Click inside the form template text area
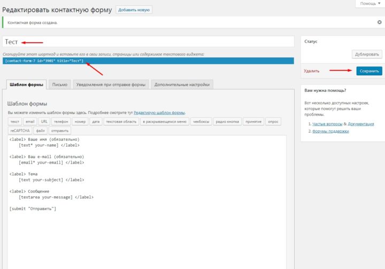385x269 pixels. pos(147,202)
